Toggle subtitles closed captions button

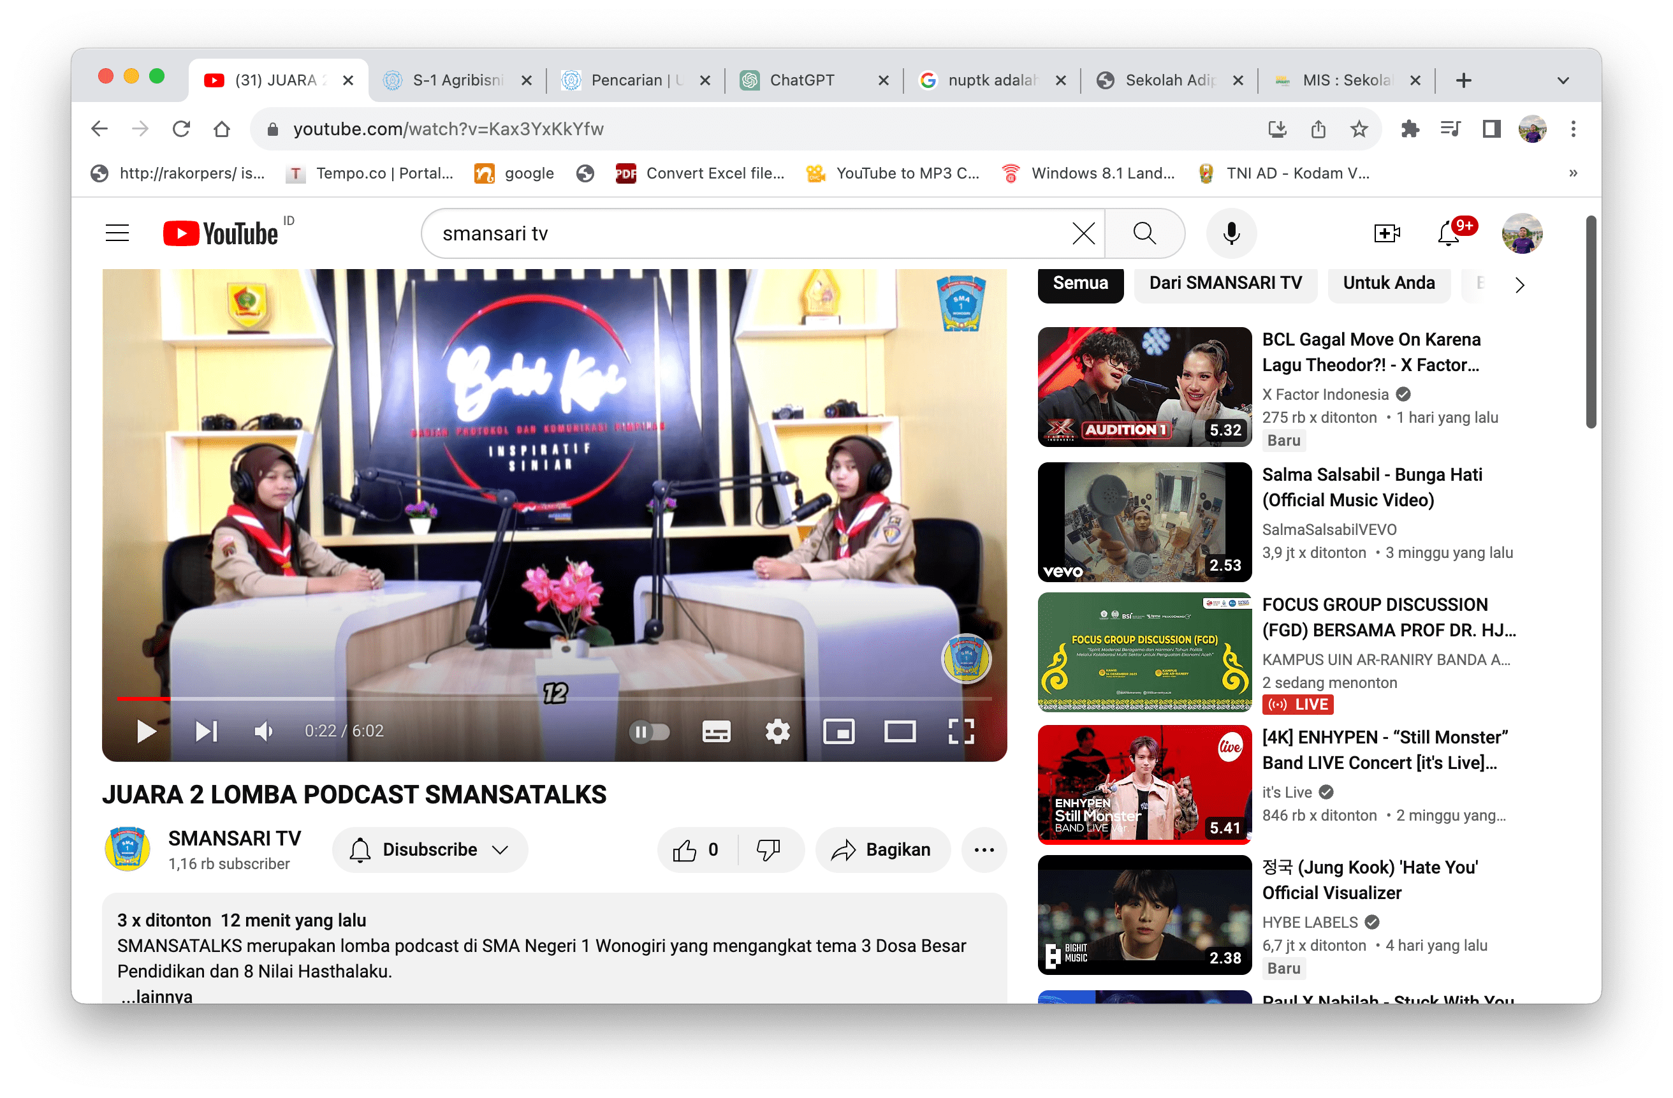click(x=715, y=731)
